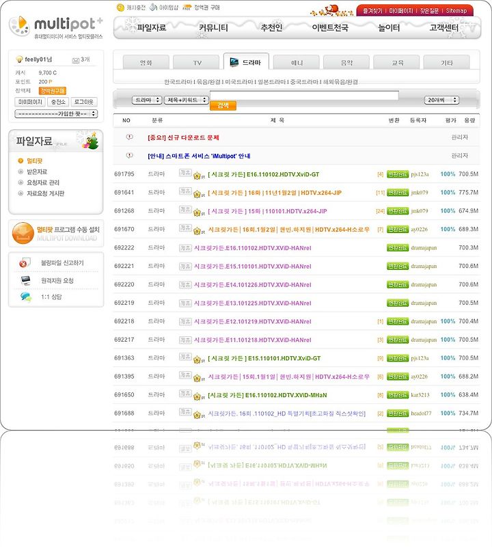Click the 제휴 tag on row 692217
Image resolution: width=492 pixels, height=557 pixels.
(185, 340)
